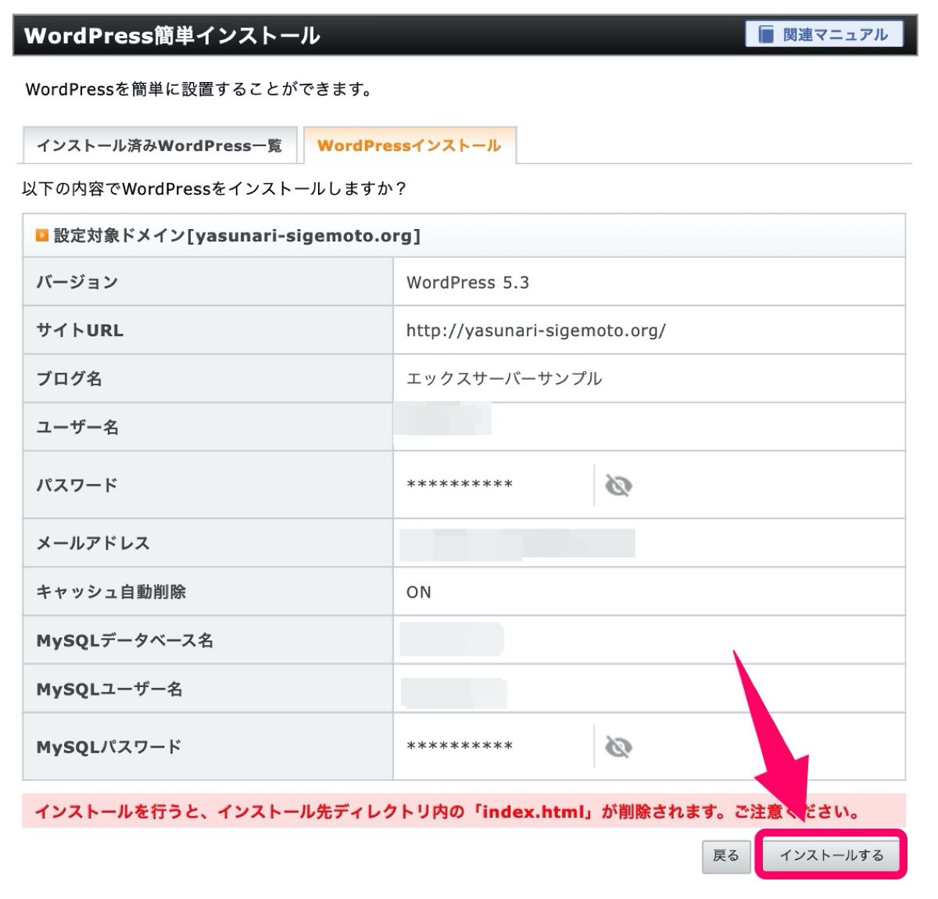This screenshot has width=938, height=899.
Task: Click the 戻る button
Action: [725, 855]
